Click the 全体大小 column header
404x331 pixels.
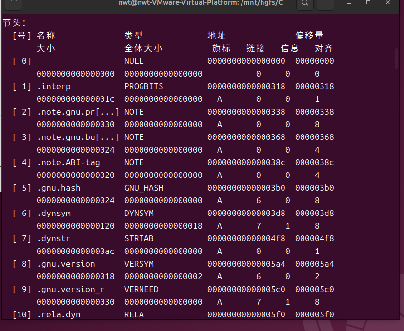click(x=143, y=48)
